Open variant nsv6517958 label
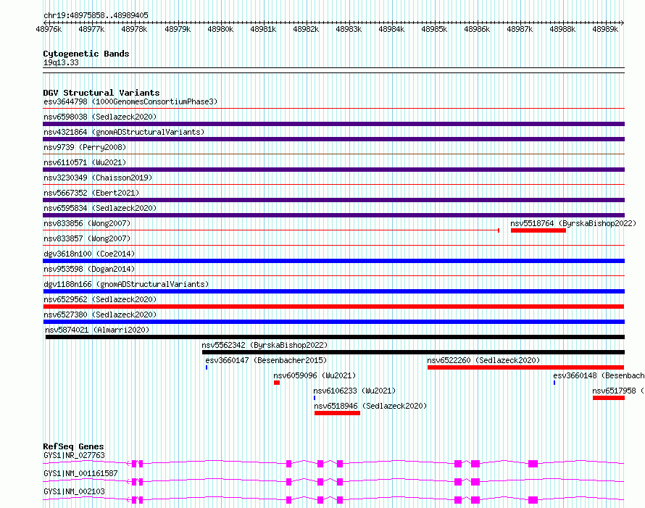This screenshot has width=645, height=508. pyautogui.click(x=618, y=391)
